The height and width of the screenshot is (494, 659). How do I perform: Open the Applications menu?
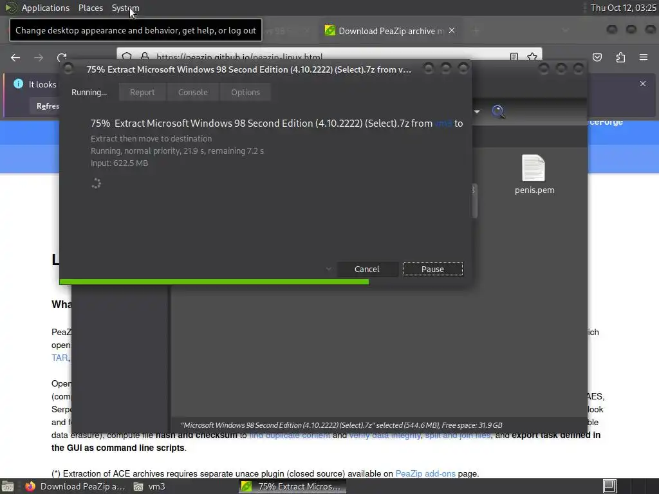pos(46,8)
